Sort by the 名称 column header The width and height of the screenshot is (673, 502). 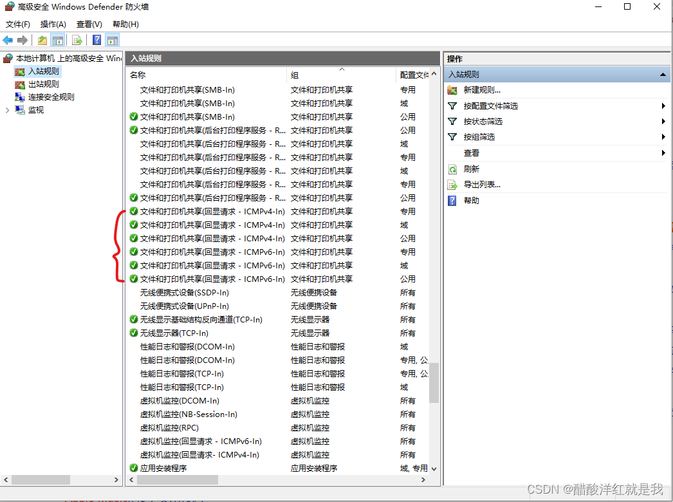pyautogui.click(x=207, y=75)
